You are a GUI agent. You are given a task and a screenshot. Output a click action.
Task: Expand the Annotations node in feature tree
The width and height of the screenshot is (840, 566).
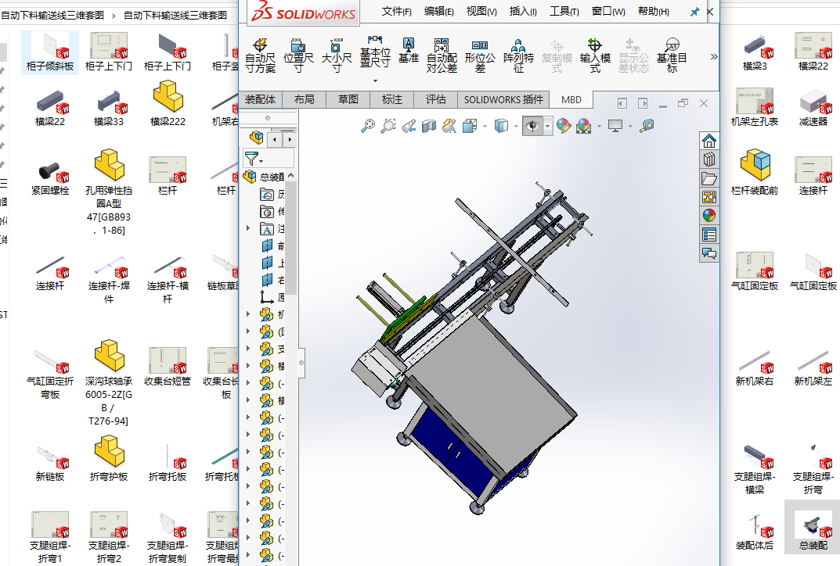pyautogui.click(x=249, y=229)
